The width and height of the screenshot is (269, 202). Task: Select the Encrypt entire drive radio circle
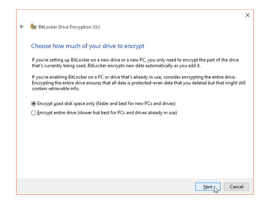(34, 113)
